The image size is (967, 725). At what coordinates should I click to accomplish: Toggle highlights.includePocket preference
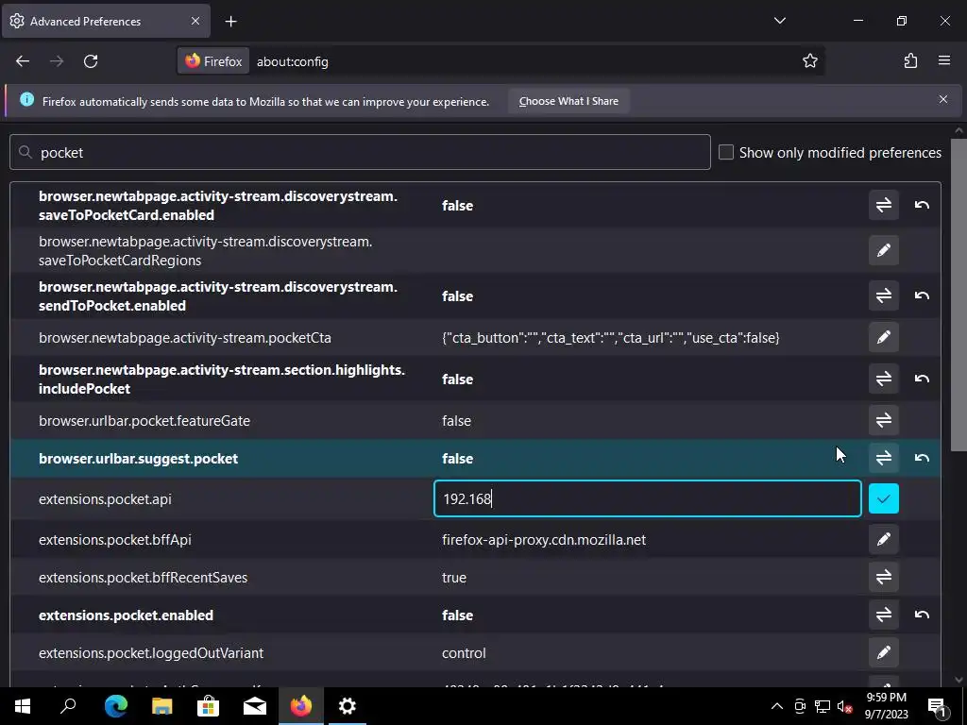883,379
